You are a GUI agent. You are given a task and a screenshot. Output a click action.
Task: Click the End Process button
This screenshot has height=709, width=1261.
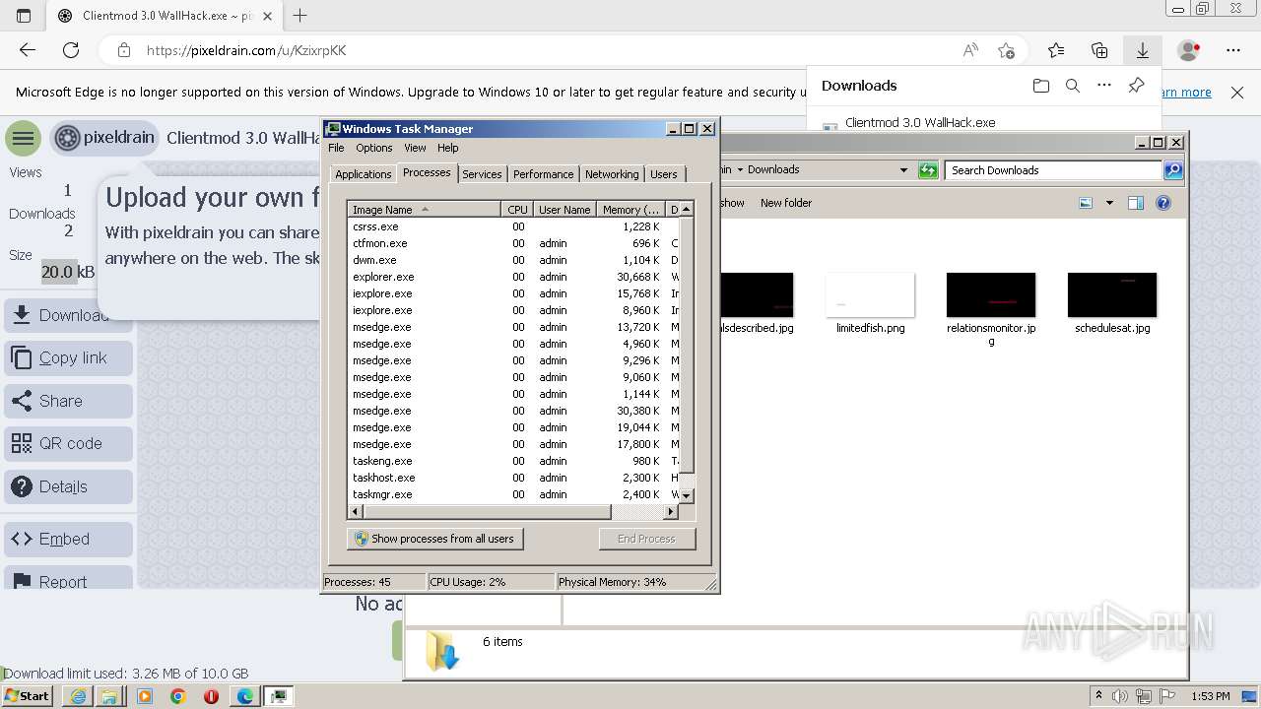(x=646, y=539)
